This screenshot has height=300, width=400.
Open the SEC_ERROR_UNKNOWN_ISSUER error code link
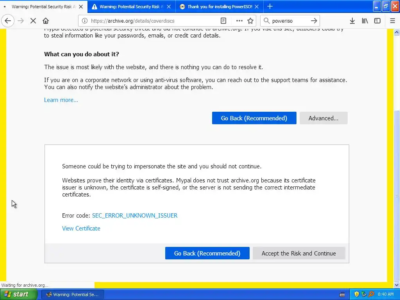coord(135,216)
